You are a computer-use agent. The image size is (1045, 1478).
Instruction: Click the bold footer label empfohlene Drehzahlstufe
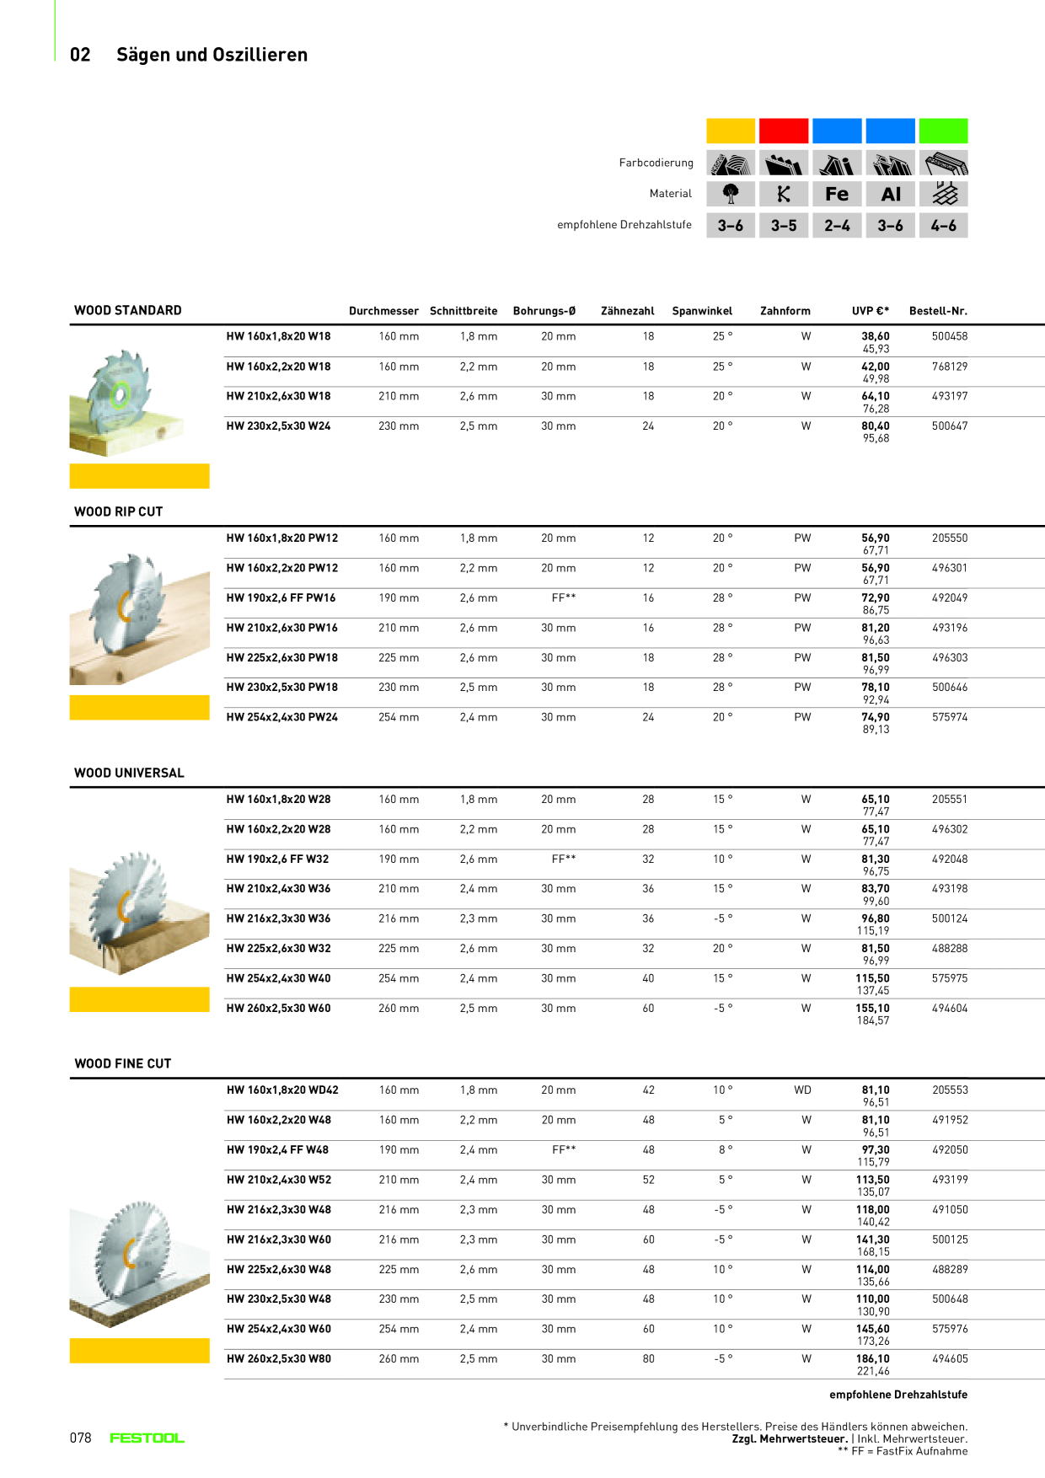[898, 1395]
